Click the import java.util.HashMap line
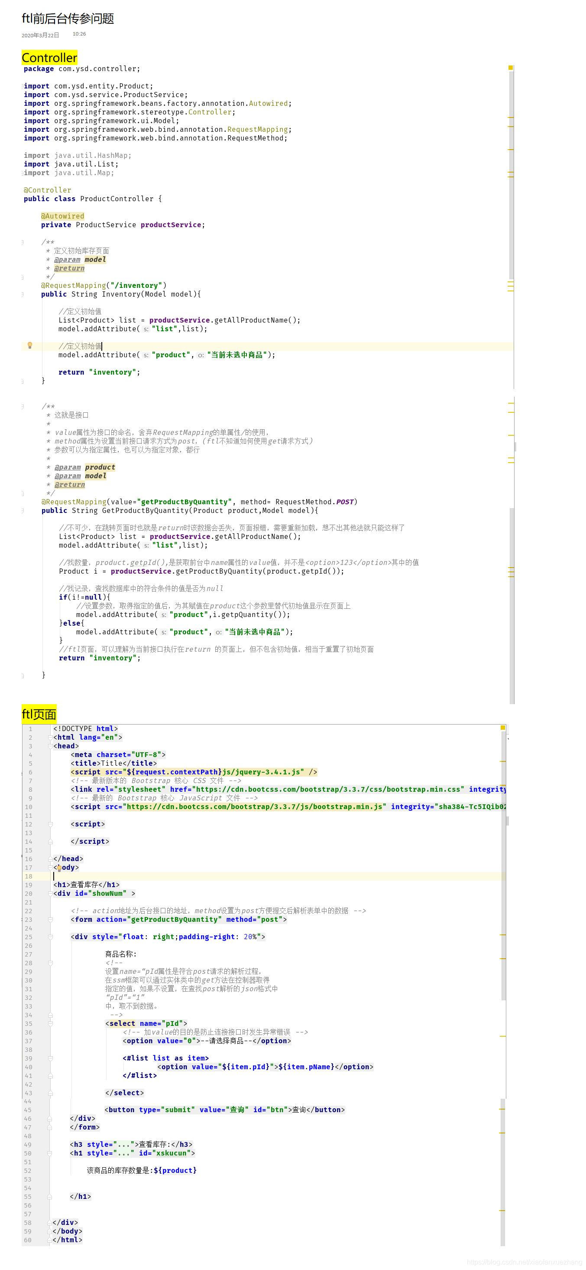Screen dimensions: 586x1270 pyautogui.click(x=78, y=156)
